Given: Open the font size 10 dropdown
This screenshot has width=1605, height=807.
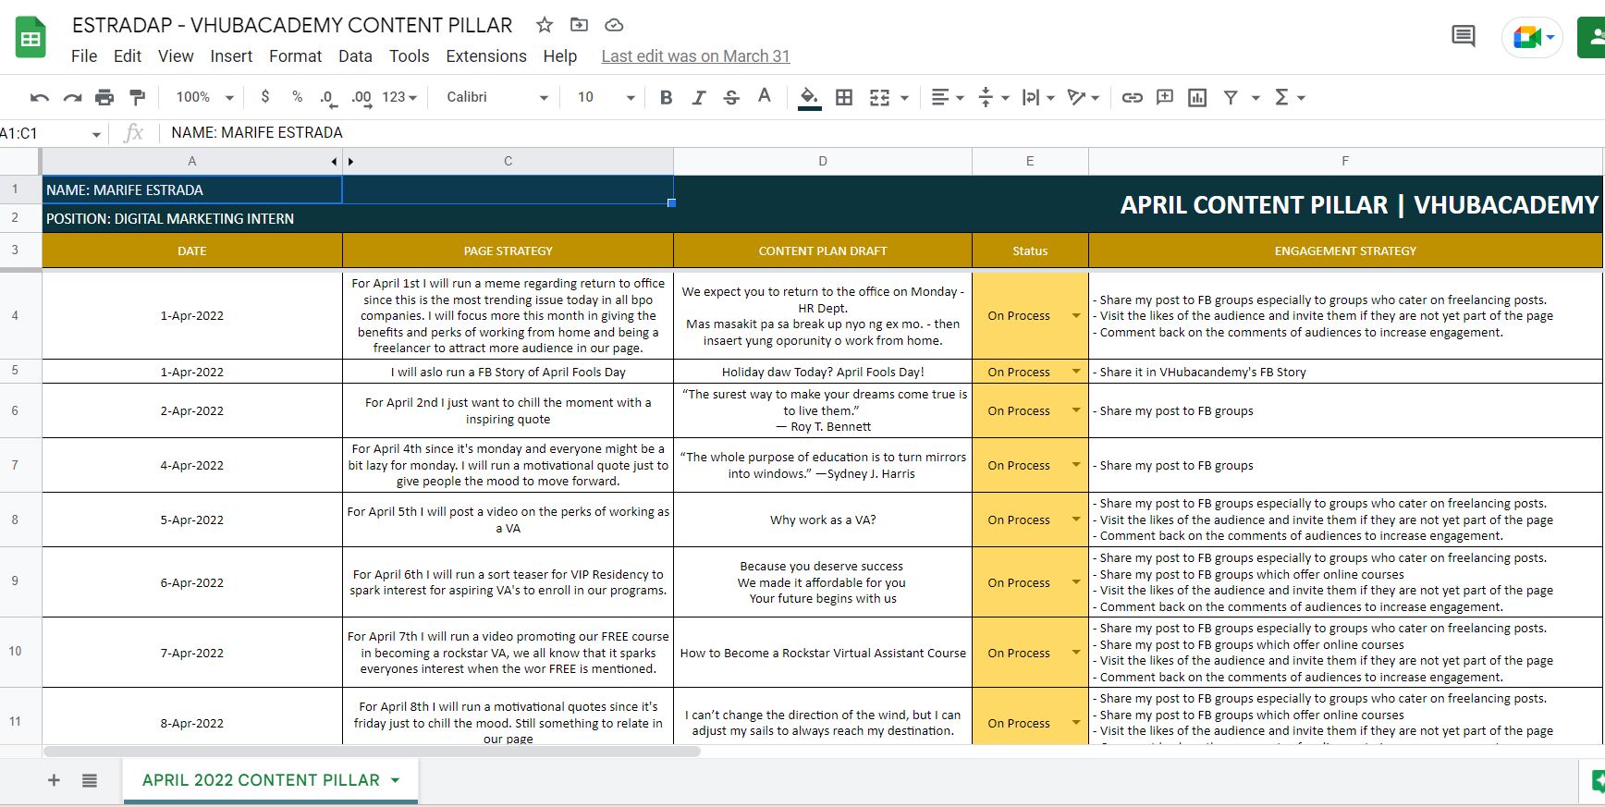Looking at the screenshot, I should (606, 97).
